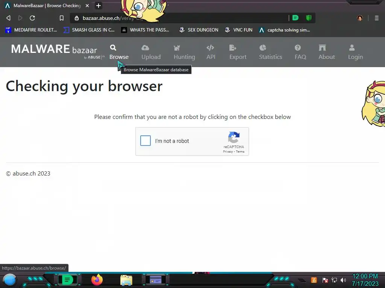Close the MalwareBazaar tab
Viewport: 385px width, 288px height.
pyautogui.click(x=87, y=6)
